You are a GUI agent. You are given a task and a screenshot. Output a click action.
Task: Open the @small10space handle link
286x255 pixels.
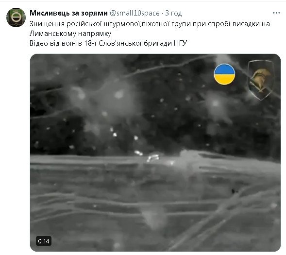tap(135, 13)
